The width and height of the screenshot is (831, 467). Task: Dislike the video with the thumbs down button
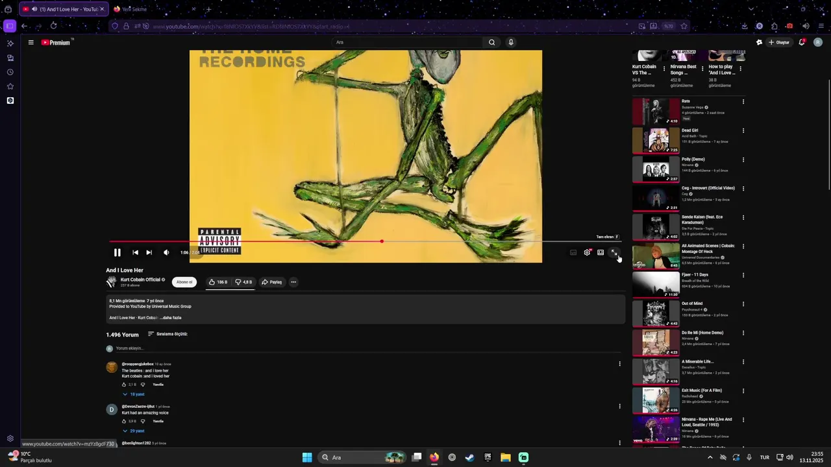(x=244, y=282)
